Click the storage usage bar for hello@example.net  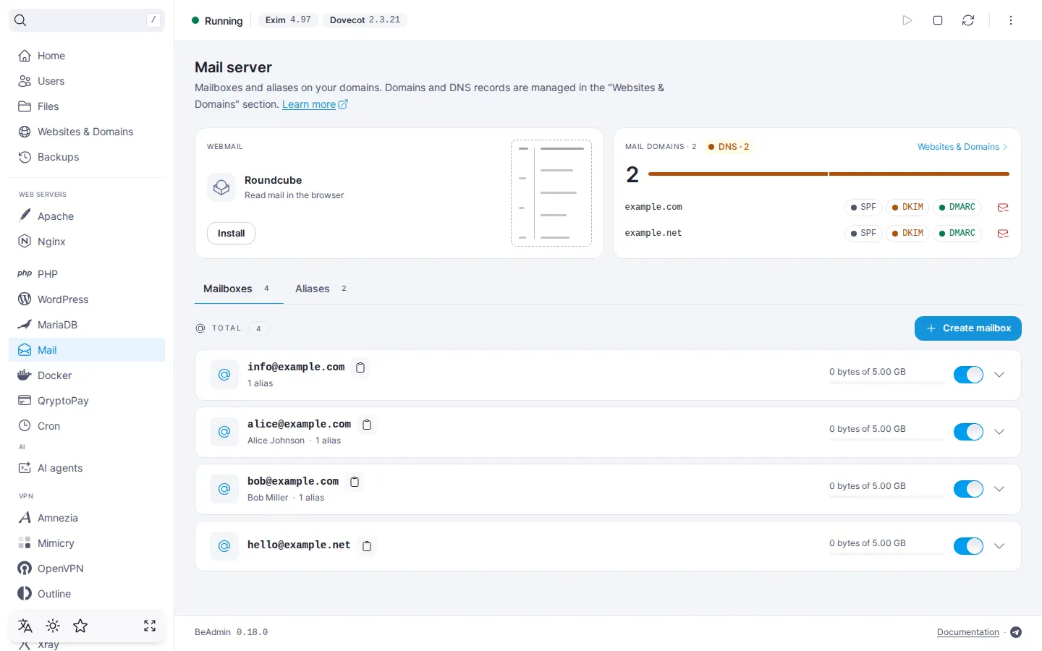[887, 554]
